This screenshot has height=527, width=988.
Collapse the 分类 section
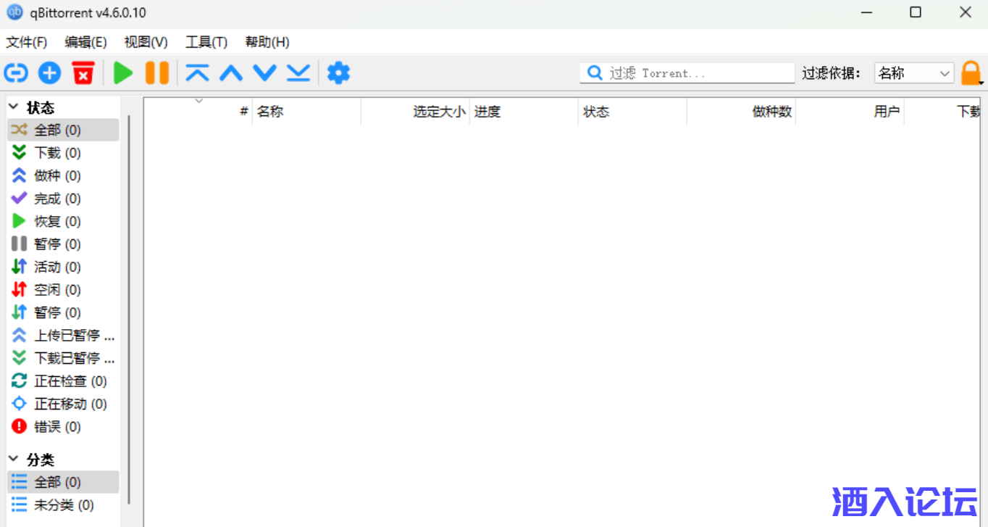click(x=13, y=460)
